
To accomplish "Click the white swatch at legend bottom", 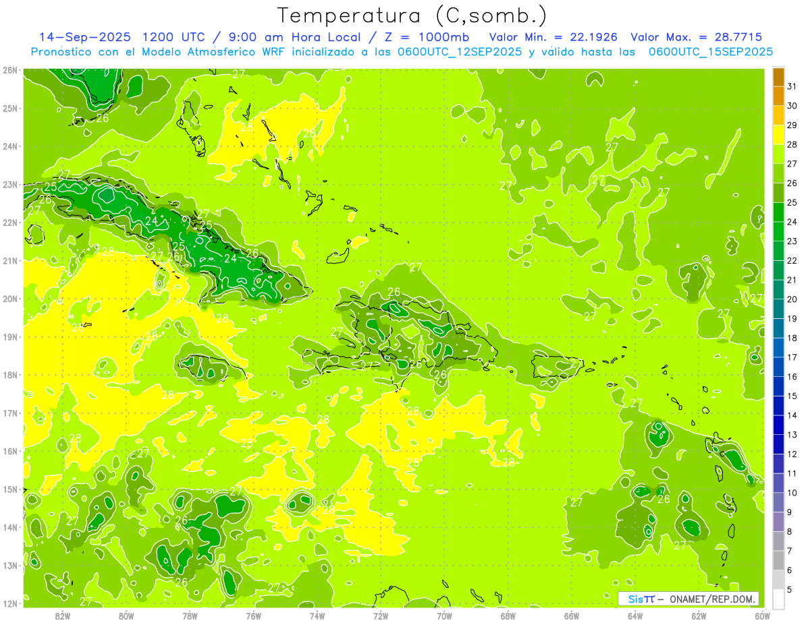I will [778, 599].
